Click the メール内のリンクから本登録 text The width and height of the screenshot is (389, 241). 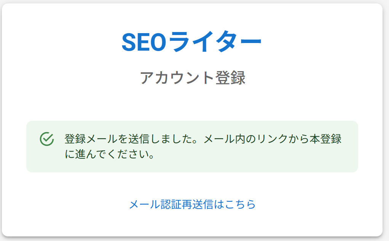(x=273, y=139)
